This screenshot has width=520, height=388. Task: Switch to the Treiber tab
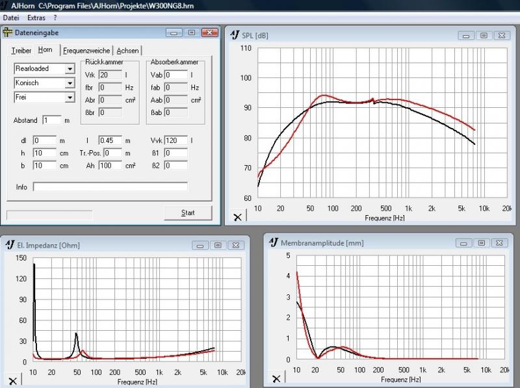pyautogui.click(x=21, y=51)
